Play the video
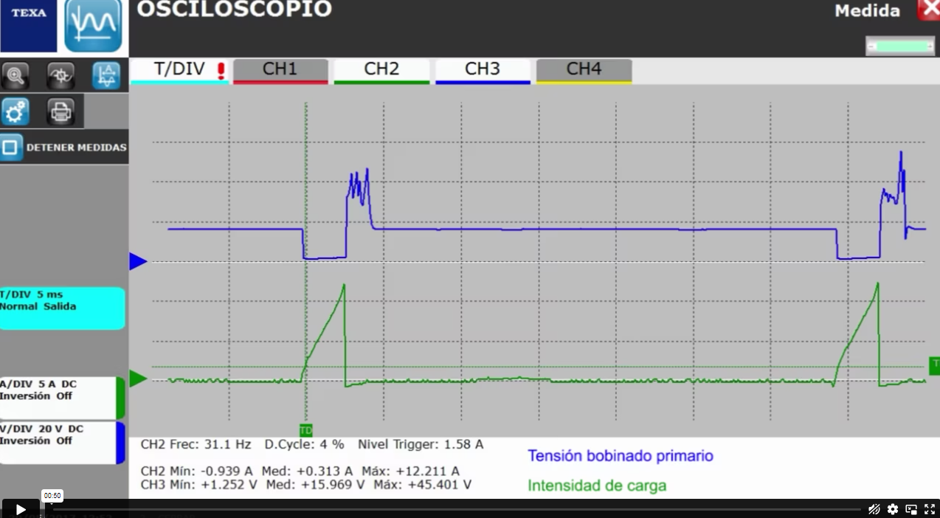 click(21, 509)
